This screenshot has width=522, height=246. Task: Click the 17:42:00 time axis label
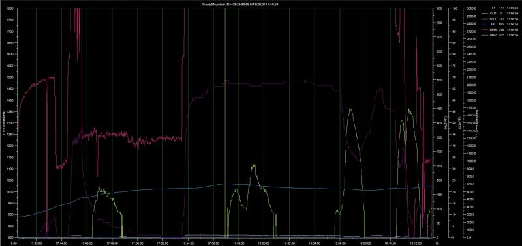click(x=37, y=242)
